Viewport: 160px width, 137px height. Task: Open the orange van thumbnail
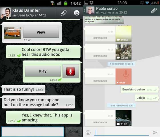(13, 33)
